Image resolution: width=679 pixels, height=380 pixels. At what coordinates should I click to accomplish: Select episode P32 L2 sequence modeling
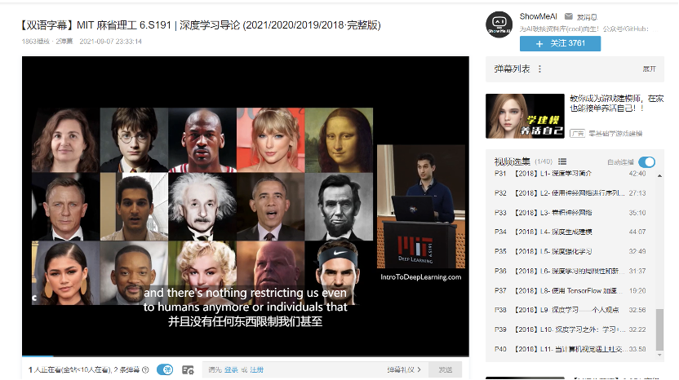(570, 193)
